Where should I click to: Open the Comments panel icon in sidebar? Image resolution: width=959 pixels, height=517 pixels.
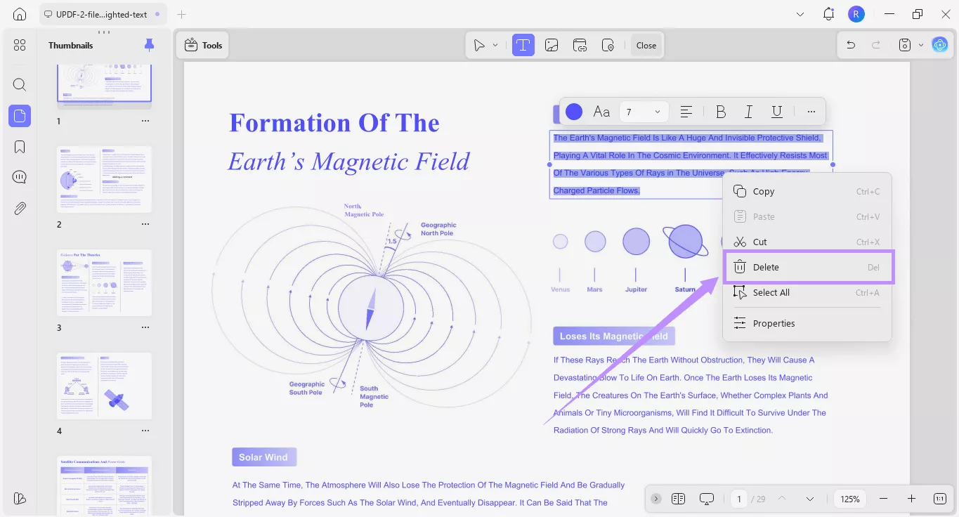click(x=20, y=177)
